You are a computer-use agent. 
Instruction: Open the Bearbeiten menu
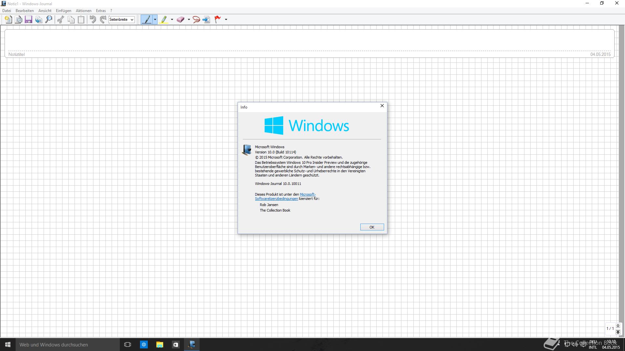click(25, 11)
